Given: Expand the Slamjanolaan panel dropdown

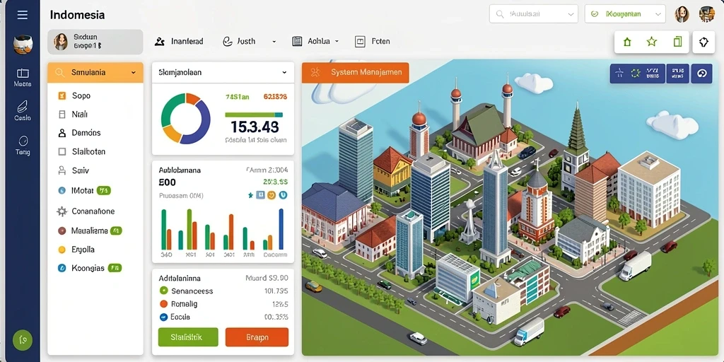Looking at the screenshot, I should pos(223,73).
